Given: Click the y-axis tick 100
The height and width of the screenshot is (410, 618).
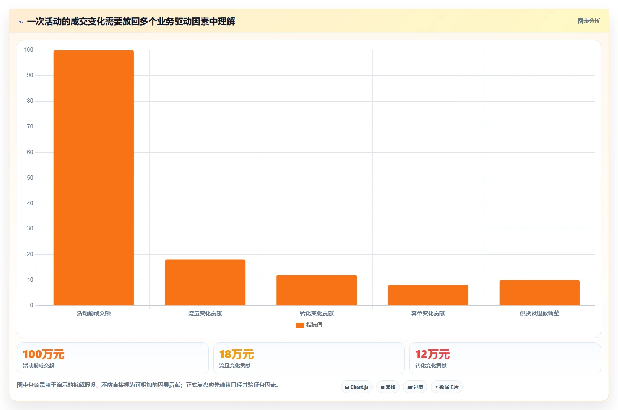Looking at the screenshot, I should click(x=29, y=50).
